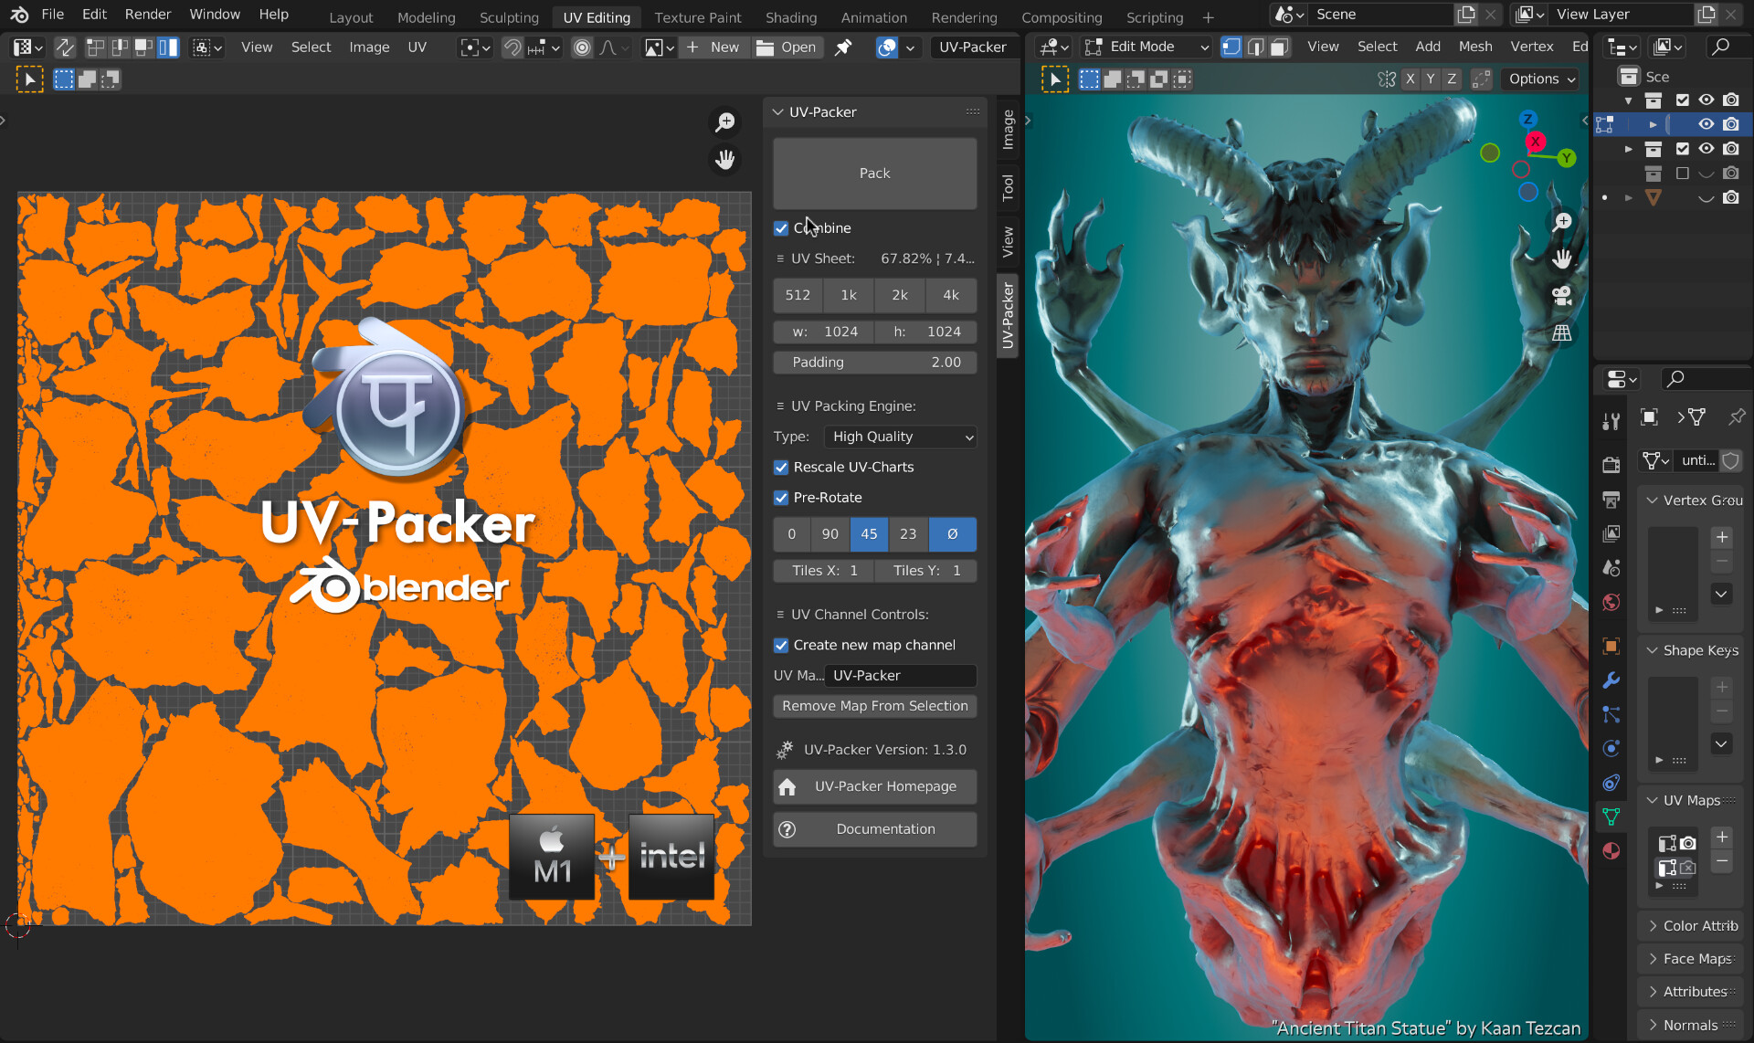Toggle proportional editing in the UV editor header
Screen dimensions: 1754x1043
pyautogui.click(x=582, y=47)
